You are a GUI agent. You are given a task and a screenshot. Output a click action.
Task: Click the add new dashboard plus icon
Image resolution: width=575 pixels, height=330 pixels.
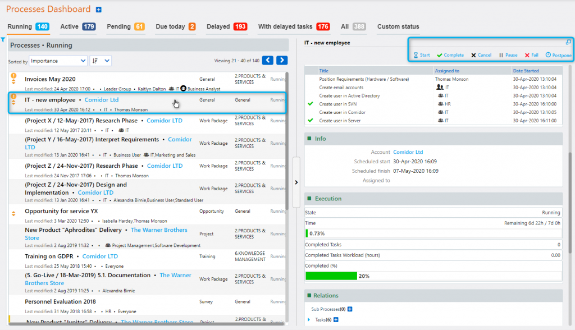click(98, 9)
